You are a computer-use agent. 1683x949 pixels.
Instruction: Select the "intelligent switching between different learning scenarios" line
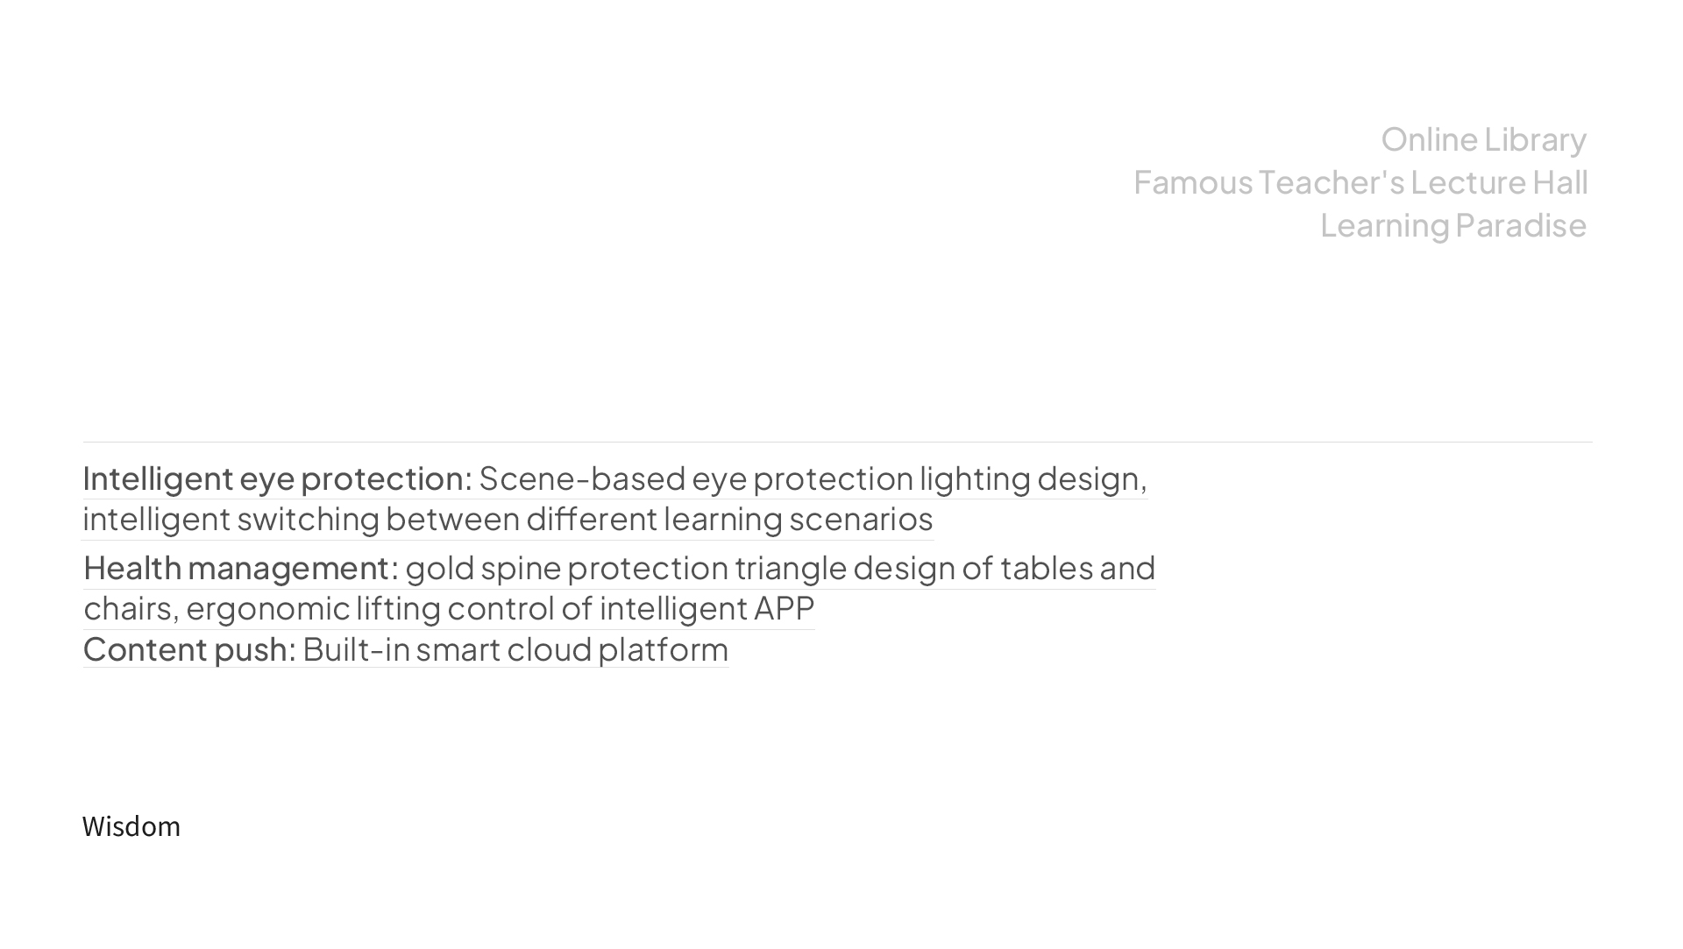(508, 519)
